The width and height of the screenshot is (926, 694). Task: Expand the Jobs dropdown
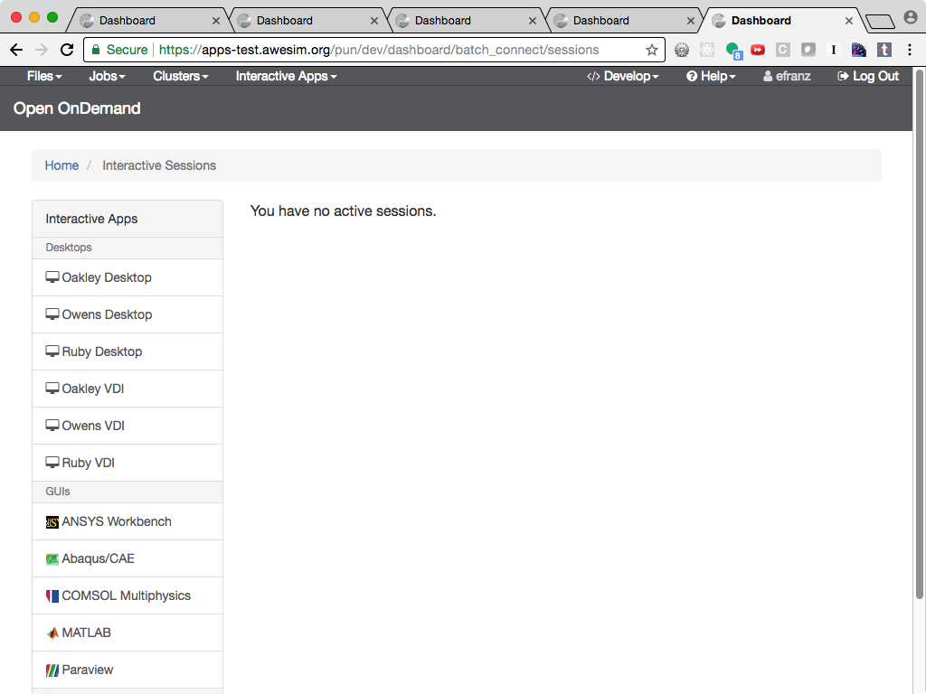pos(106,76)
